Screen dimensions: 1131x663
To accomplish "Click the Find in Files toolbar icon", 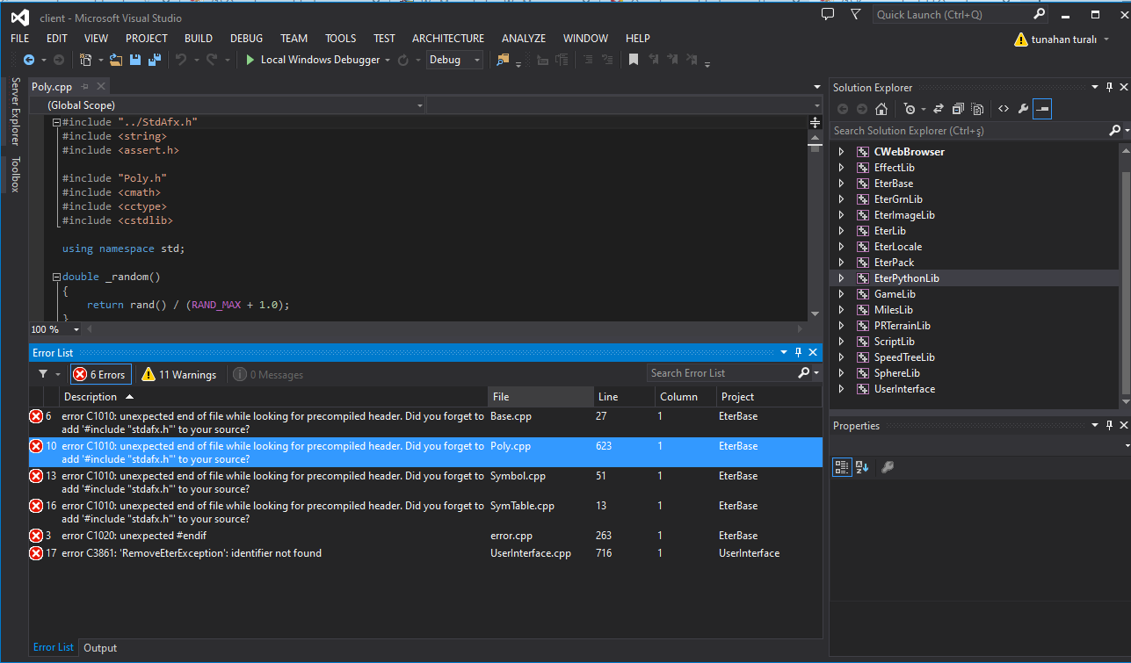I will [x=503, y=60].
